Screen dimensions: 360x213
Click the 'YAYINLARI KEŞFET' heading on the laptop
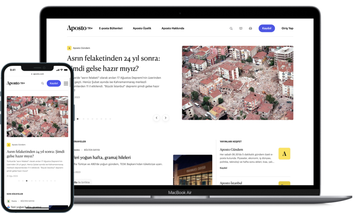230,142
